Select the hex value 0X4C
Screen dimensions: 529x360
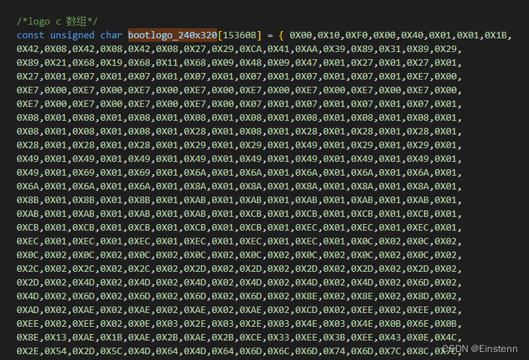point(445,338)
